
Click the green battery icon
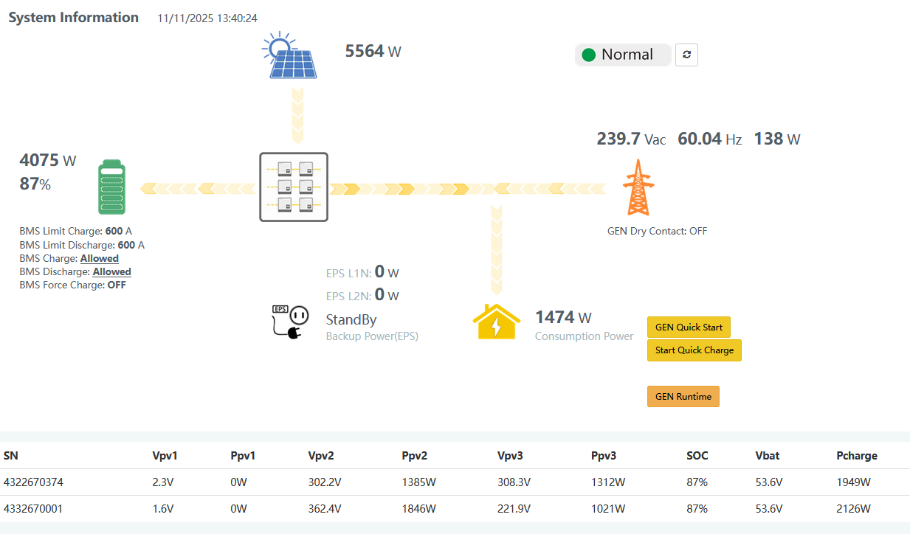(x=112, y=188)
